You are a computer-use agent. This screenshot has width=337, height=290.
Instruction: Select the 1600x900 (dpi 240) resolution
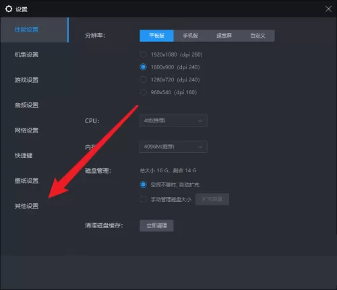(170, 67)
